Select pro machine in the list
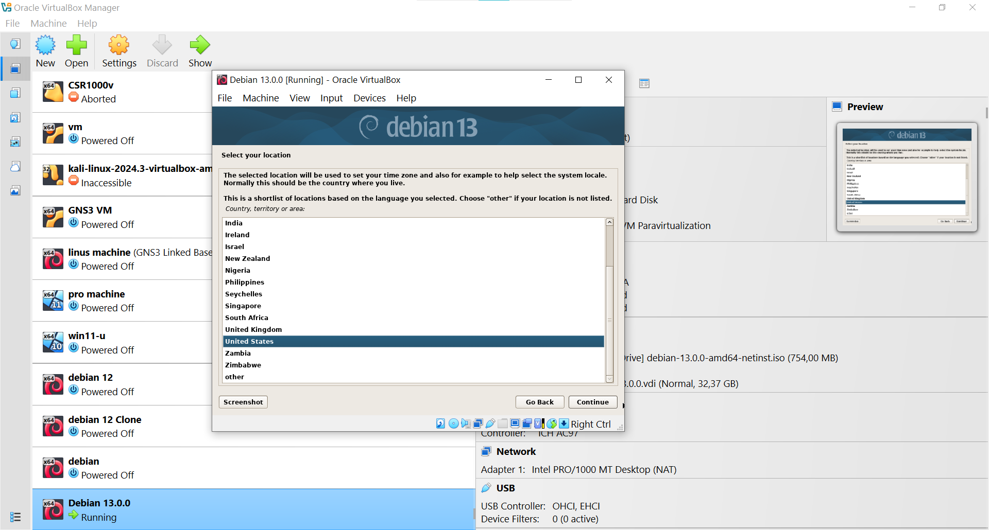Screen dimensions: 989x530 pyautogui.click(x=123, y=301)
